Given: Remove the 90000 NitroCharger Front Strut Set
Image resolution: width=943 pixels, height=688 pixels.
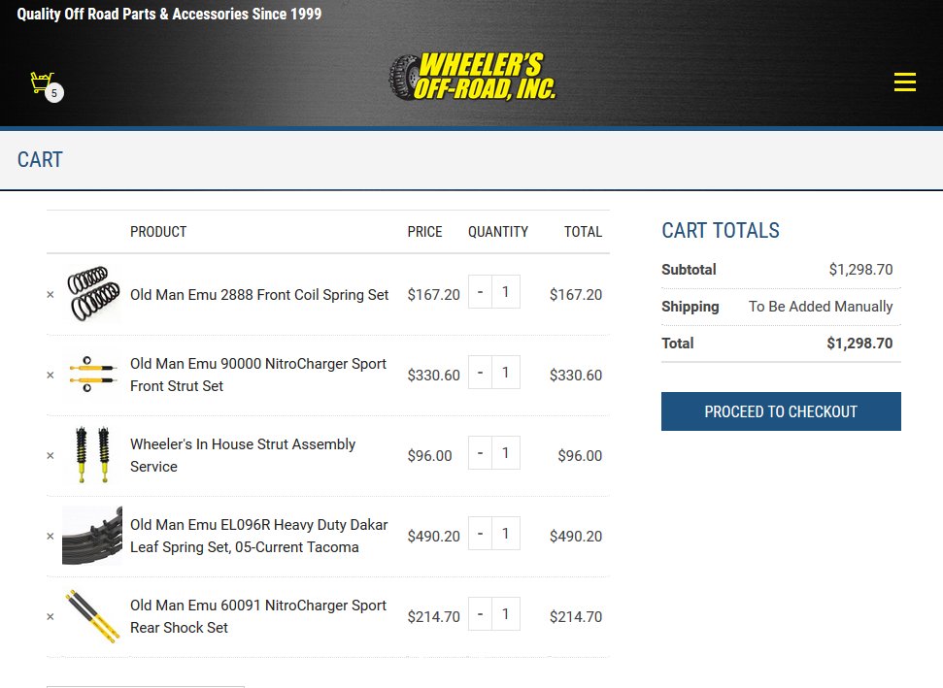Looking at the screenshot, I should 51,375.
